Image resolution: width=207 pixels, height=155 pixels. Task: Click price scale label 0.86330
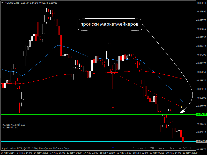coord(202,124)
